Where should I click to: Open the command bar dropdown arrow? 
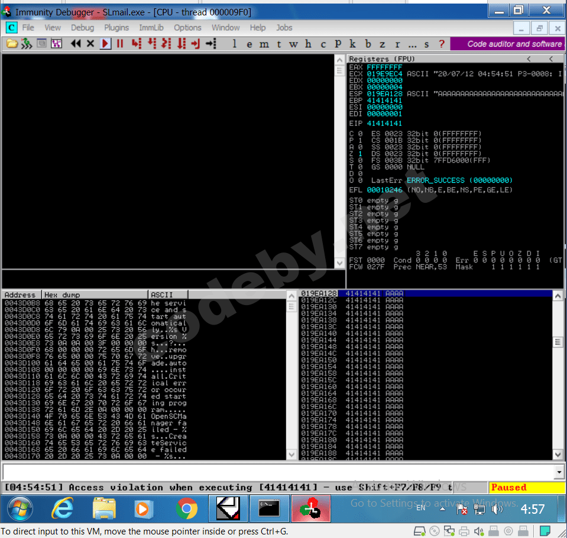(x=559, y=472)
